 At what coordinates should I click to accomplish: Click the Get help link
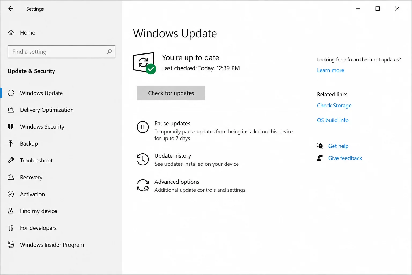pos(338,146)
